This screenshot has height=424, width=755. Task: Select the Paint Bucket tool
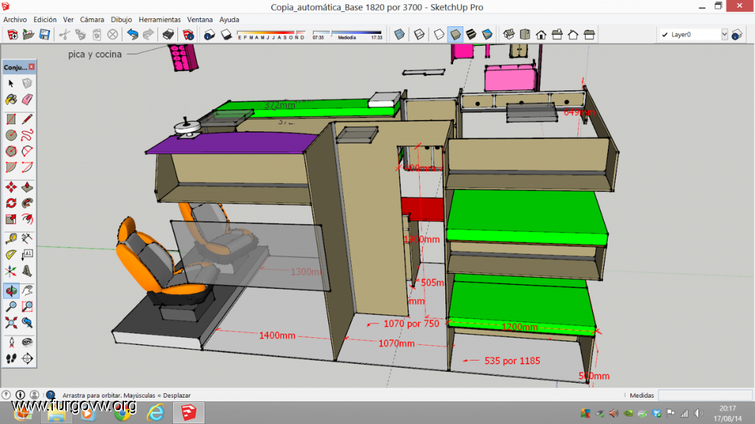11,99
